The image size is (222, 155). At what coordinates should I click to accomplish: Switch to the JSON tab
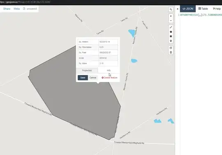188,9
